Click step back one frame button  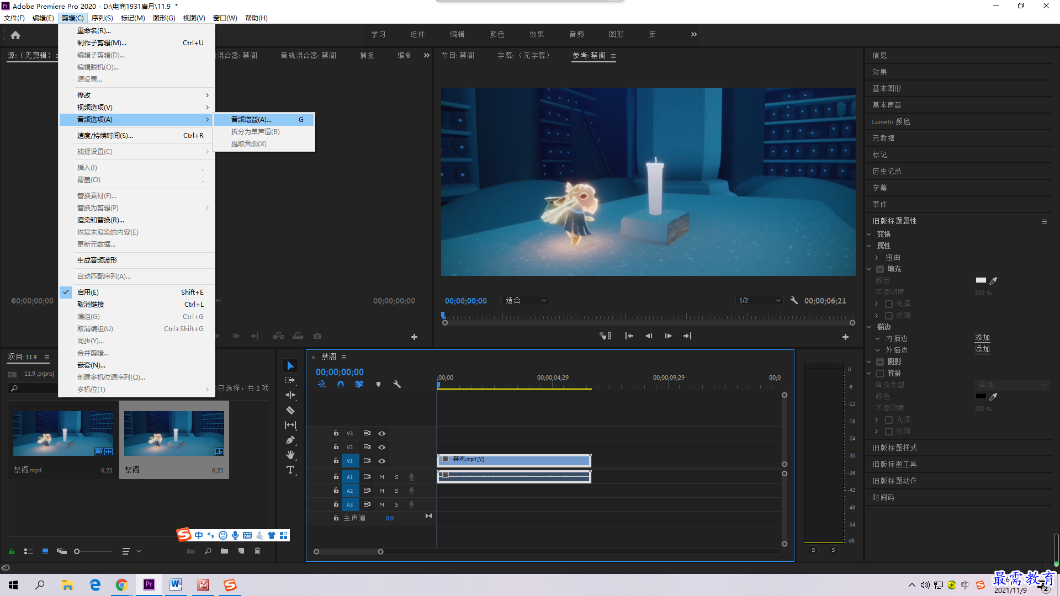(x=649, y=336)
